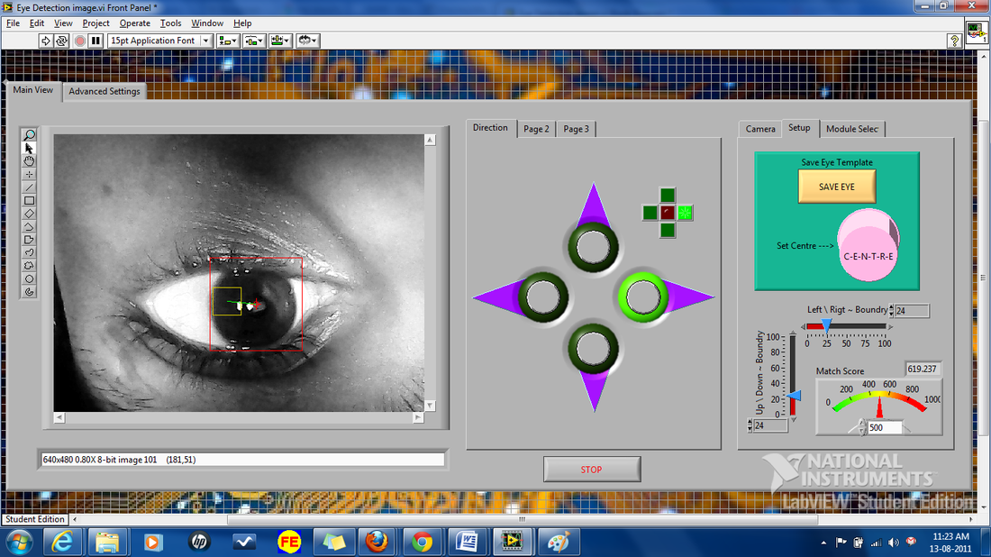
Task: Click the Up\Down Boundry stepper arrows
Action: tap(750, 426)
